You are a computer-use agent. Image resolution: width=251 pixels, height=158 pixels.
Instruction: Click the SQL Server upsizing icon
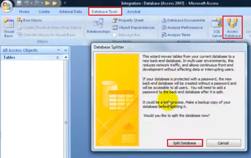217,28
